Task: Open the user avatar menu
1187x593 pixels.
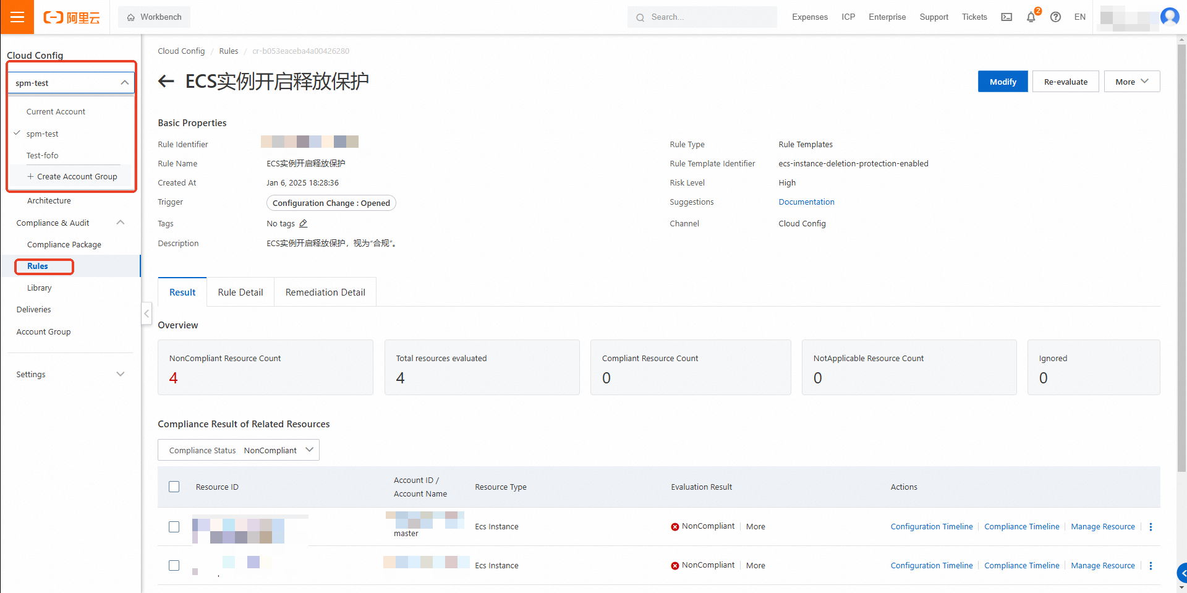Action: coord(1170,17)
